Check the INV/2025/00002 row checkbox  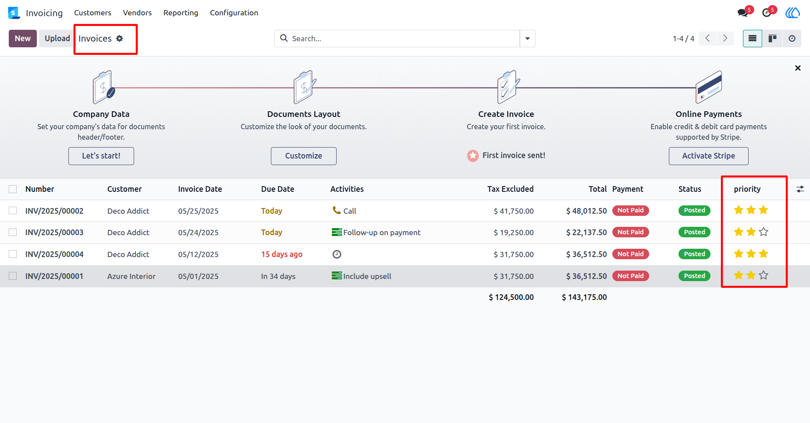[x=13, y=211]
